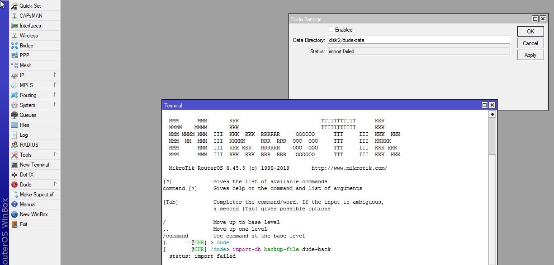Open the Quick Set menu label
Image resolution: width=554 pixels, height=265 pixels.
pos(30,6)
